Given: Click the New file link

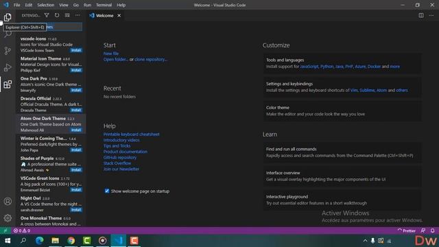Looking at the screenshot, I should pyautogui.click(x=111, y=54).
